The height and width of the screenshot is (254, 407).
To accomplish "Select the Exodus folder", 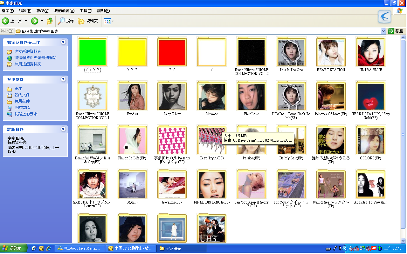I will [x=132, y=97].
